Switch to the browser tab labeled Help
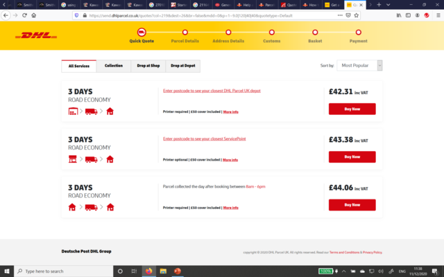 coord(246,5)
